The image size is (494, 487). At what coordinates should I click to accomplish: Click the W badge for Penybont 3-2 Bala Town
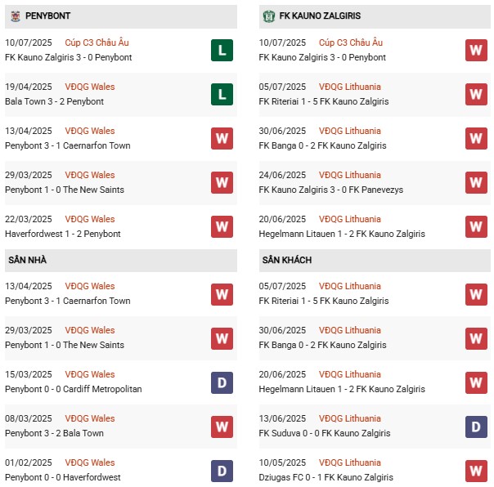222,427
